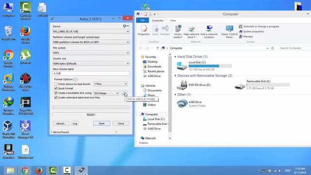Open Google Chrome desktop shortcut
Viewport: 311px width, 175px height.
click(x=8, y=58)
